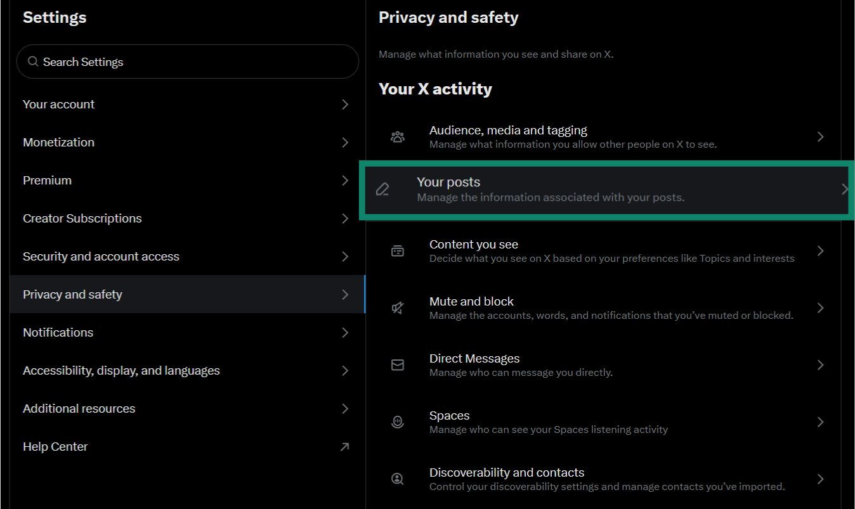Click the pencil icon beside Your posts
Image resolution: width=855 pixels, height=509 pixels.
[382, 188]
